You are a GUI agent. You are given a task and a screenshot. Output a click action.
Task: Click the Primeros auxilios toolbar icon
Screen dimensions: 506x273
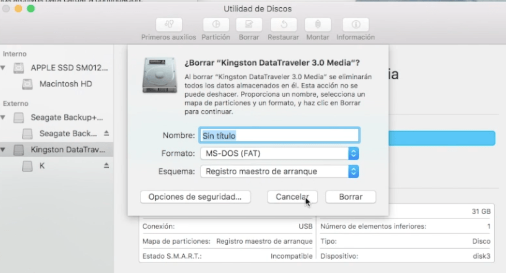(x=169, y=25)
